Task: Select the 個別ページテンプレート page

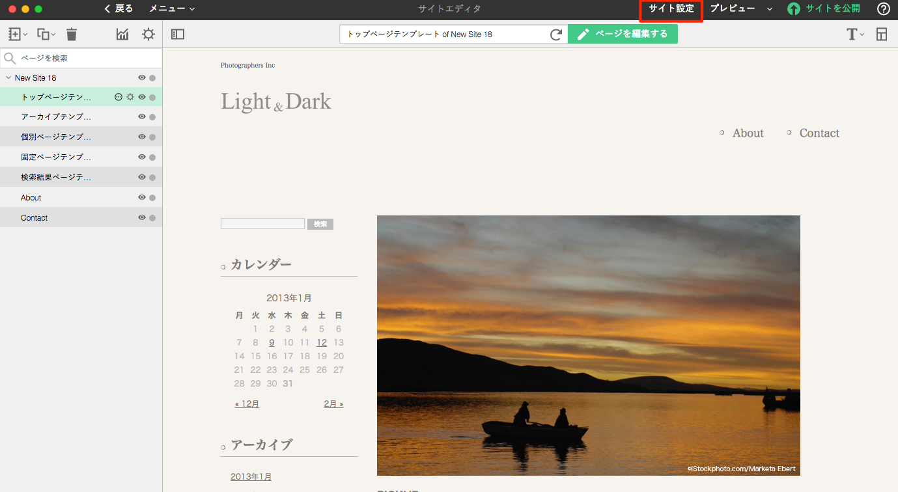Action: pos(56,137)
